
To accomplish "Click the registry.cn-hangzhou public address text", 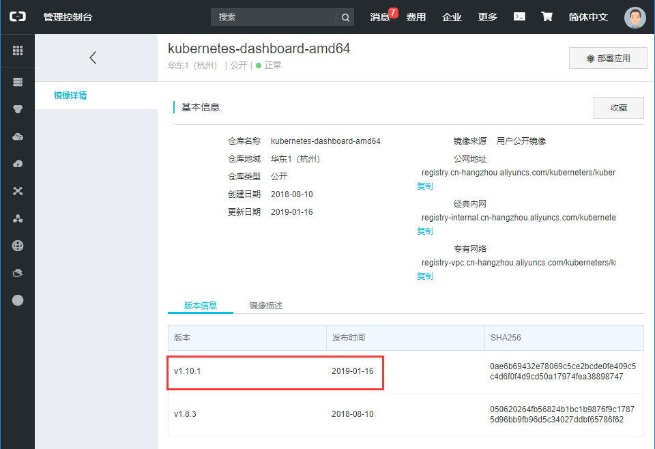I will click(x=519, y=173).
